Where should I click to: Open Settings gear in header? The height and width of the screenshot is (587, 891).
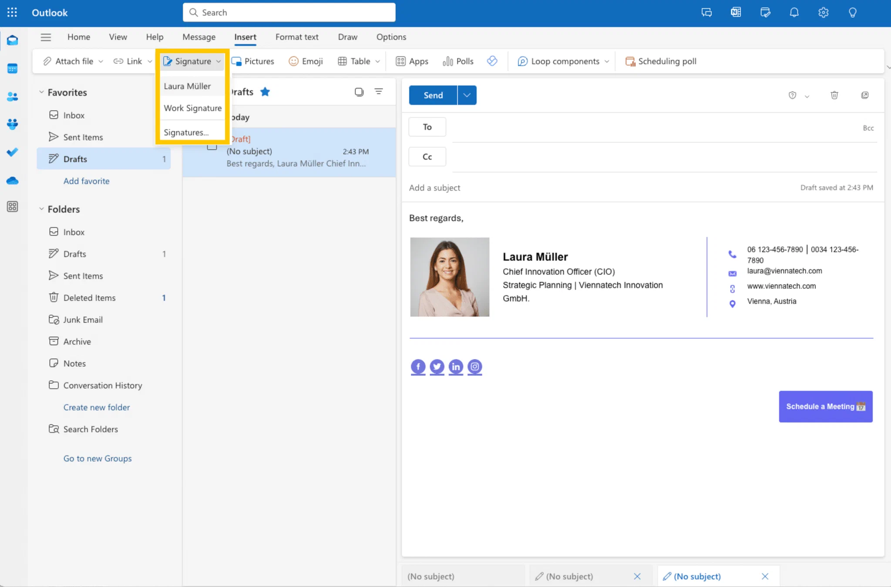[823, 13]
